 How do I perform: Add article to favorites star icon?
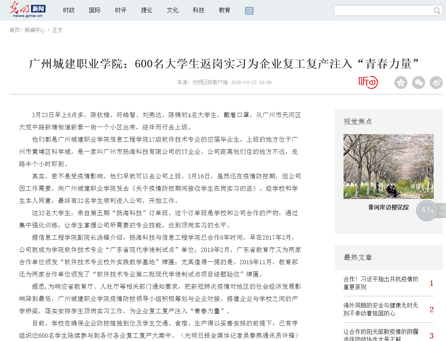point(401,83)
